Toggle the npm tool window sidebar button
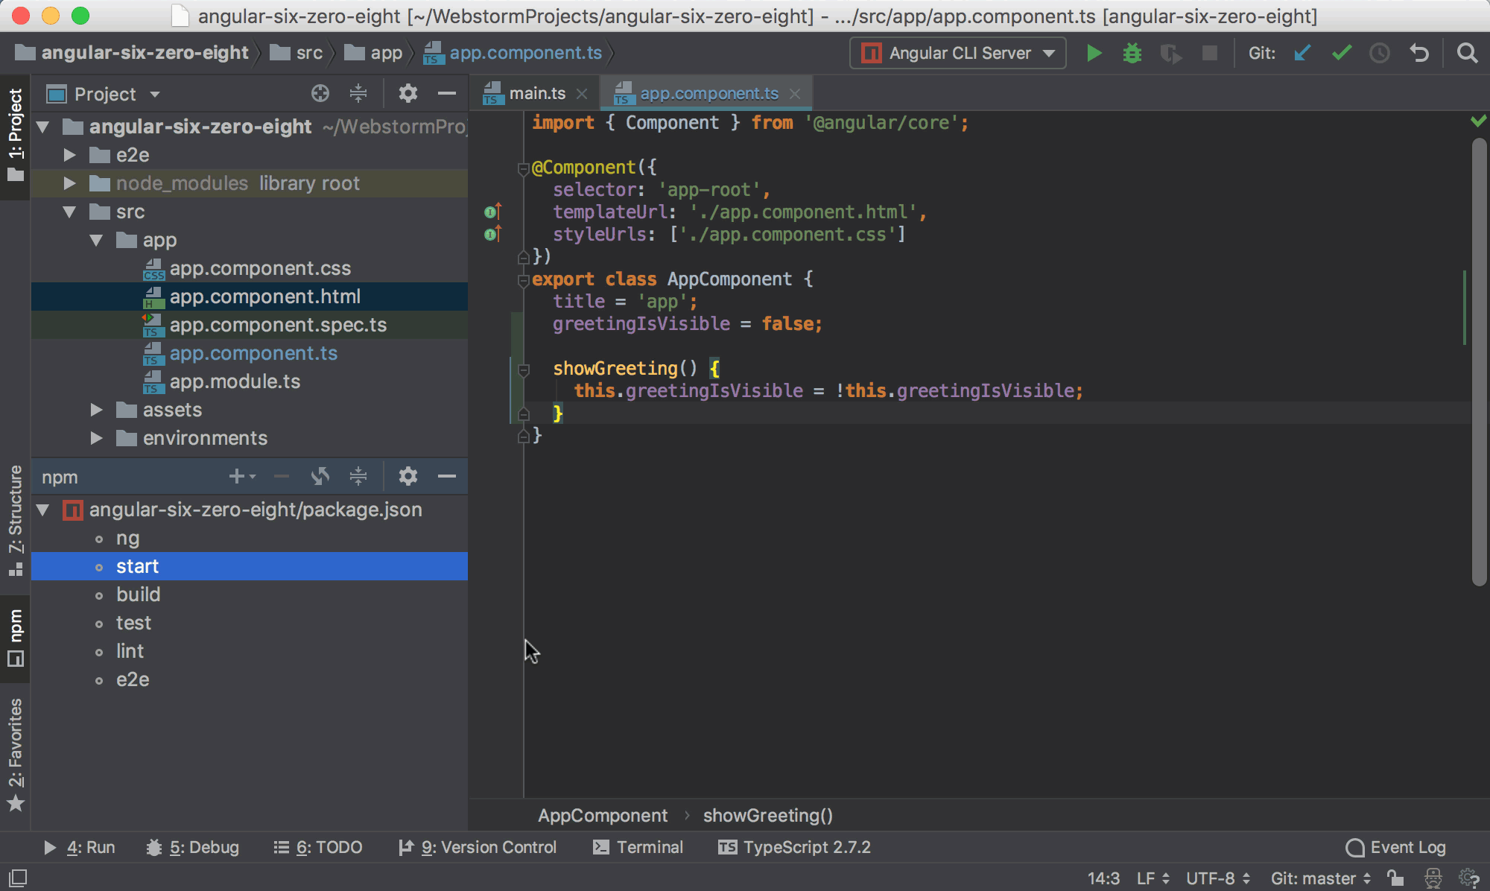 [15, 638]
